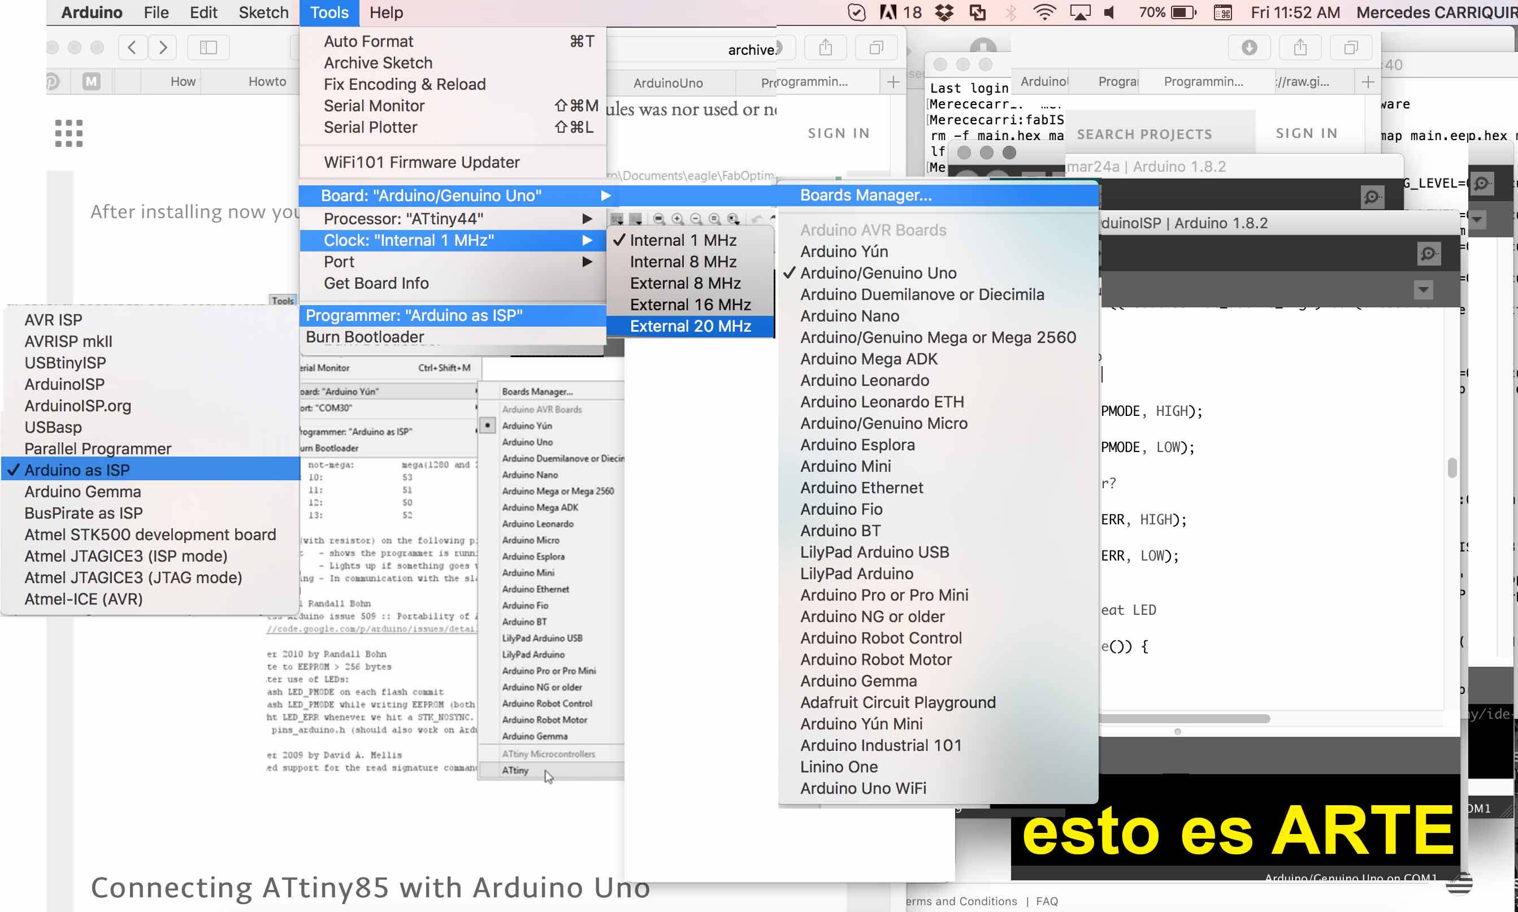1518x912 pixels.
Task: Click Eagle redraw magnifier icon
Action: coord(714,219)
